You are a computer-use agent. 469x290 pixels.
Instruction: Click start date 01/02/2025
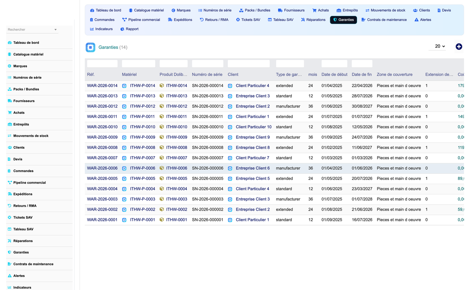[x=332, y=148]
